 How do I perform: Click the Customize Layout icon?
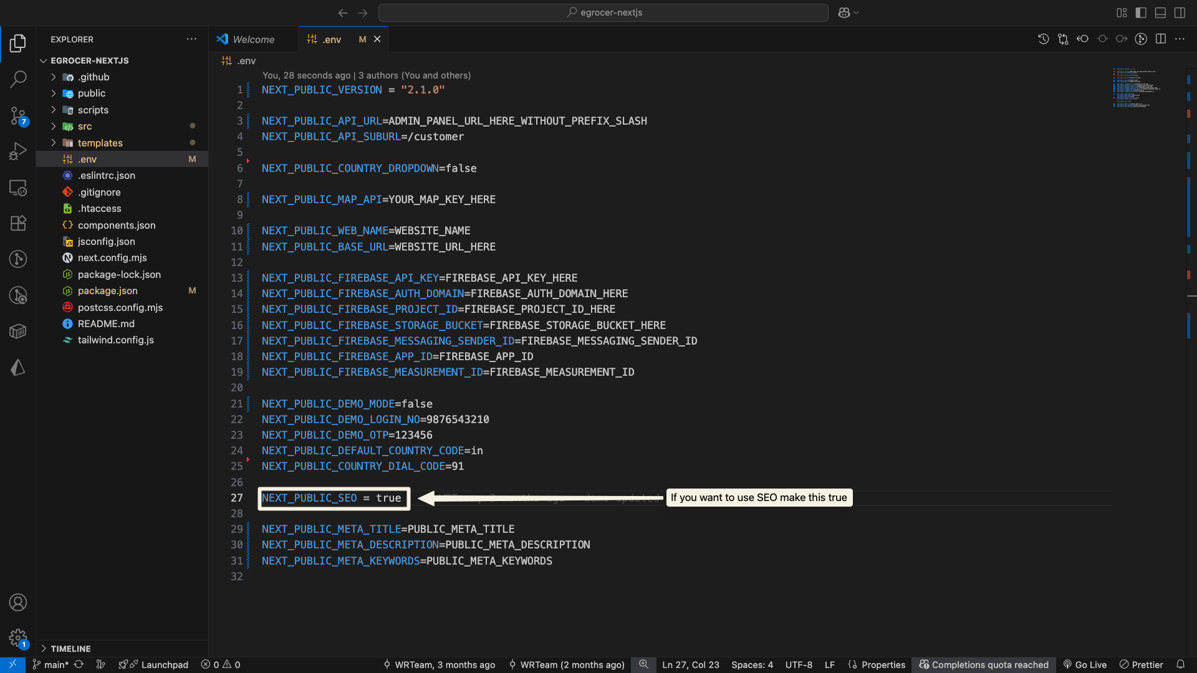[x=1122, y=12]
